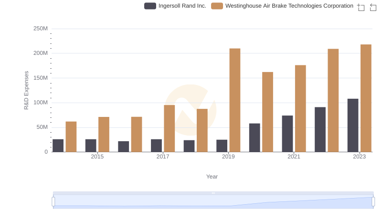382x220 pixels.
Task: Click Westinghouse Air Brake Technologies Corporation legend label
Action: tap(289, 6)
